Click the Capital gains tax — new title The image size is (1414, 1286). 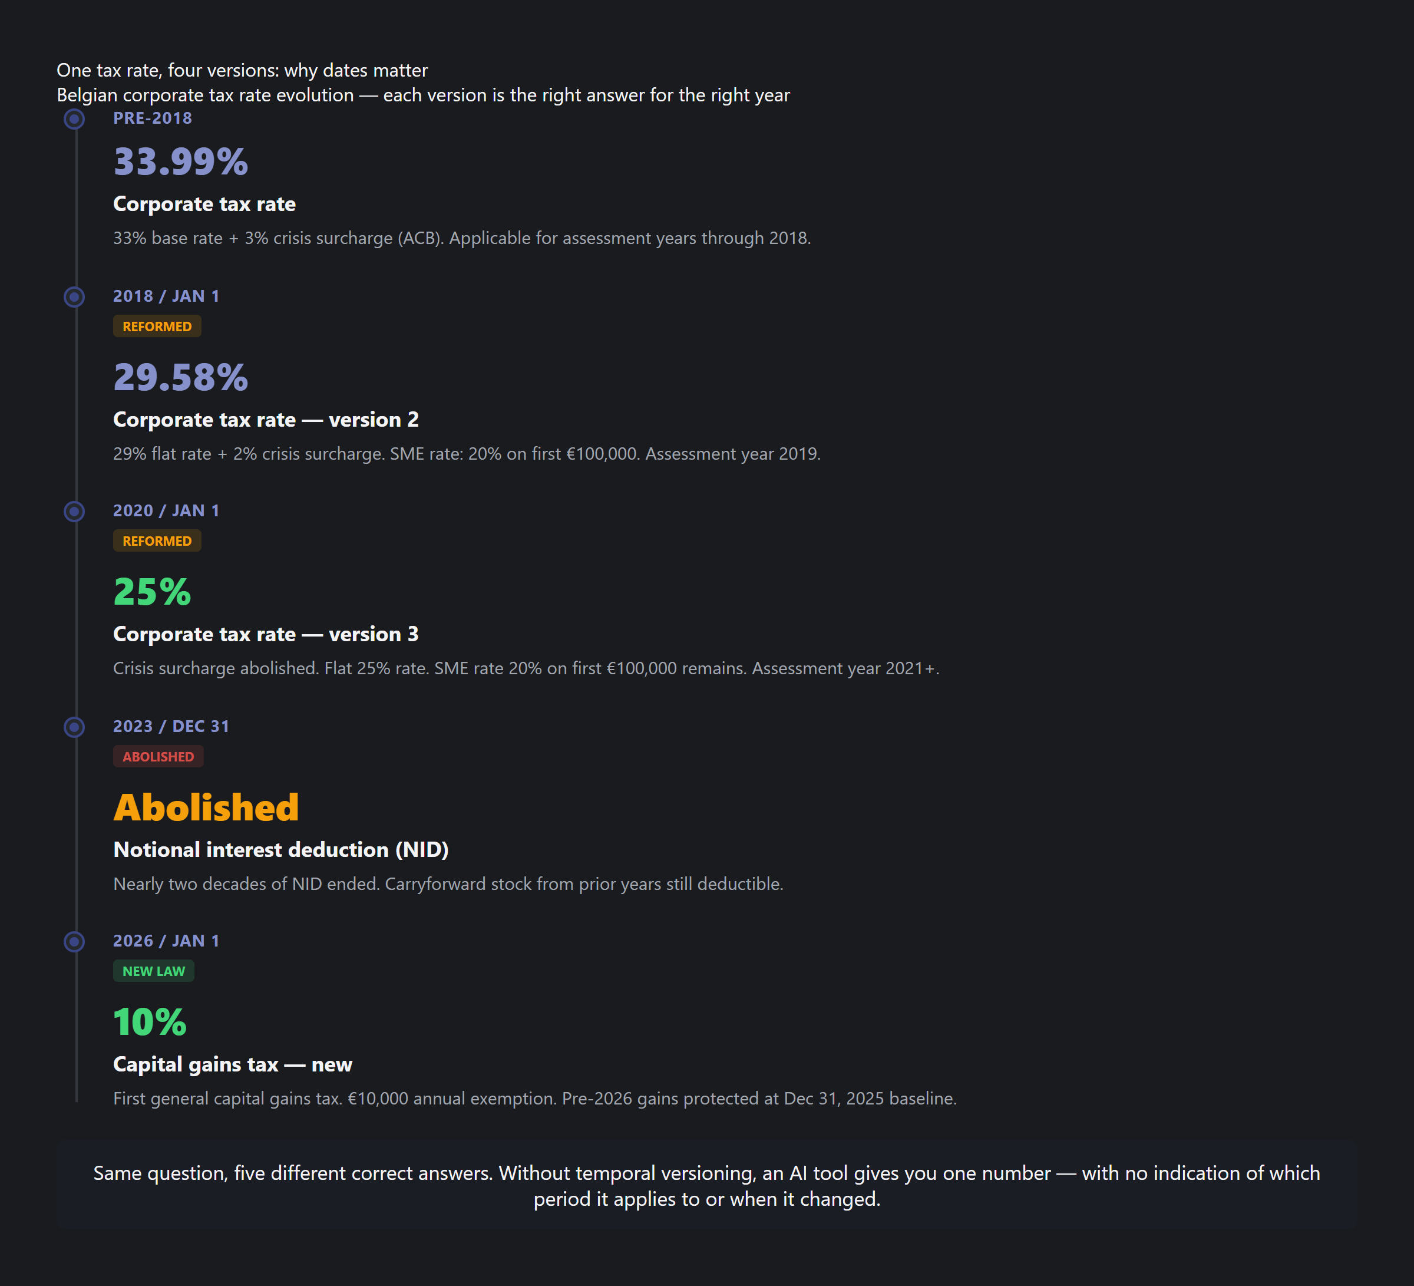233,1064
